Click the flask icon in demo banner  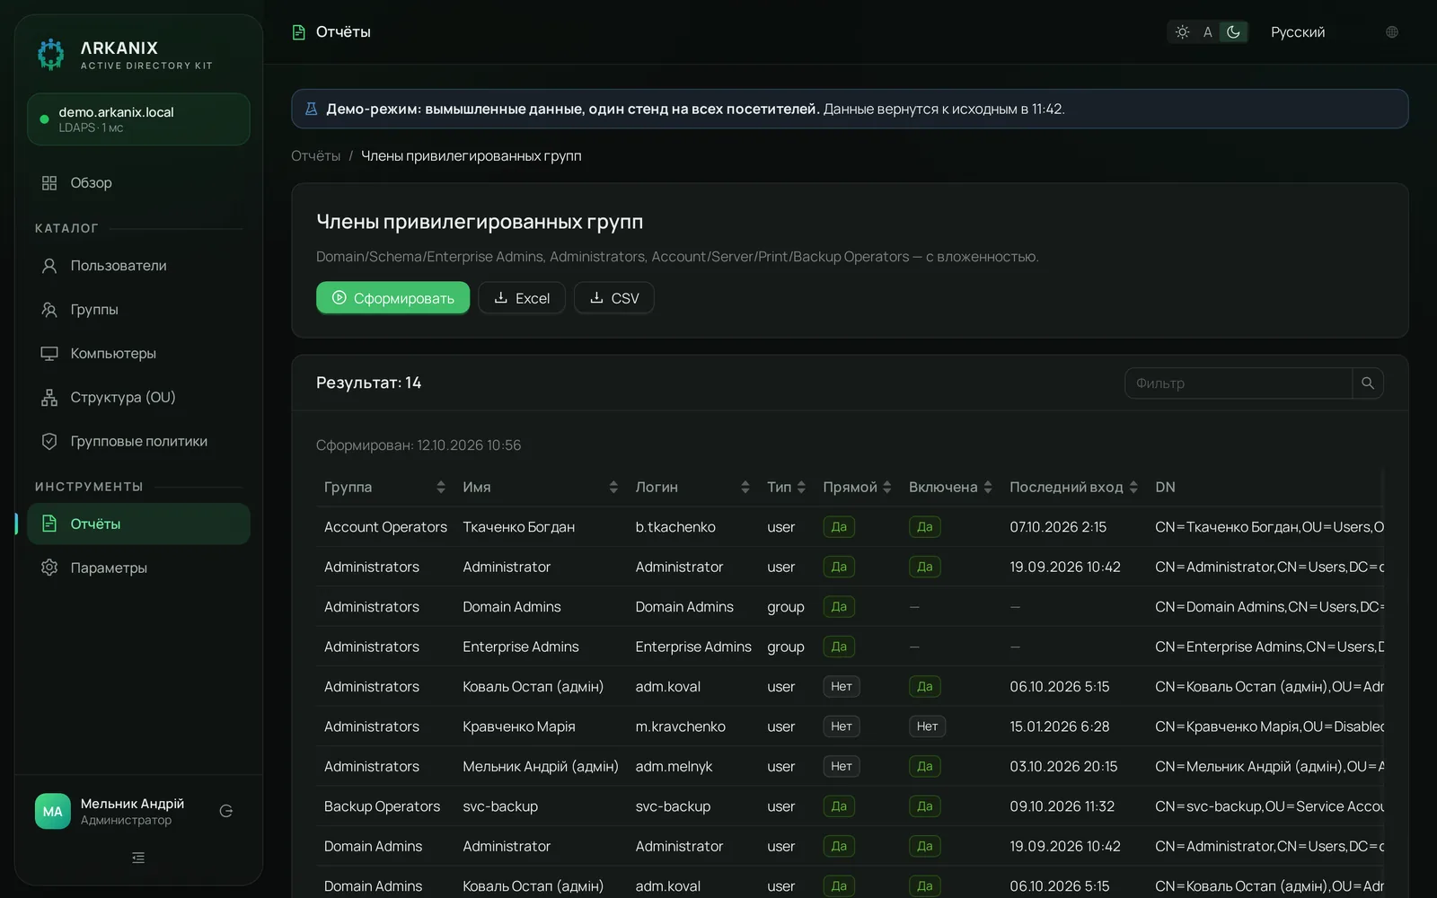[x=312, y=110]
